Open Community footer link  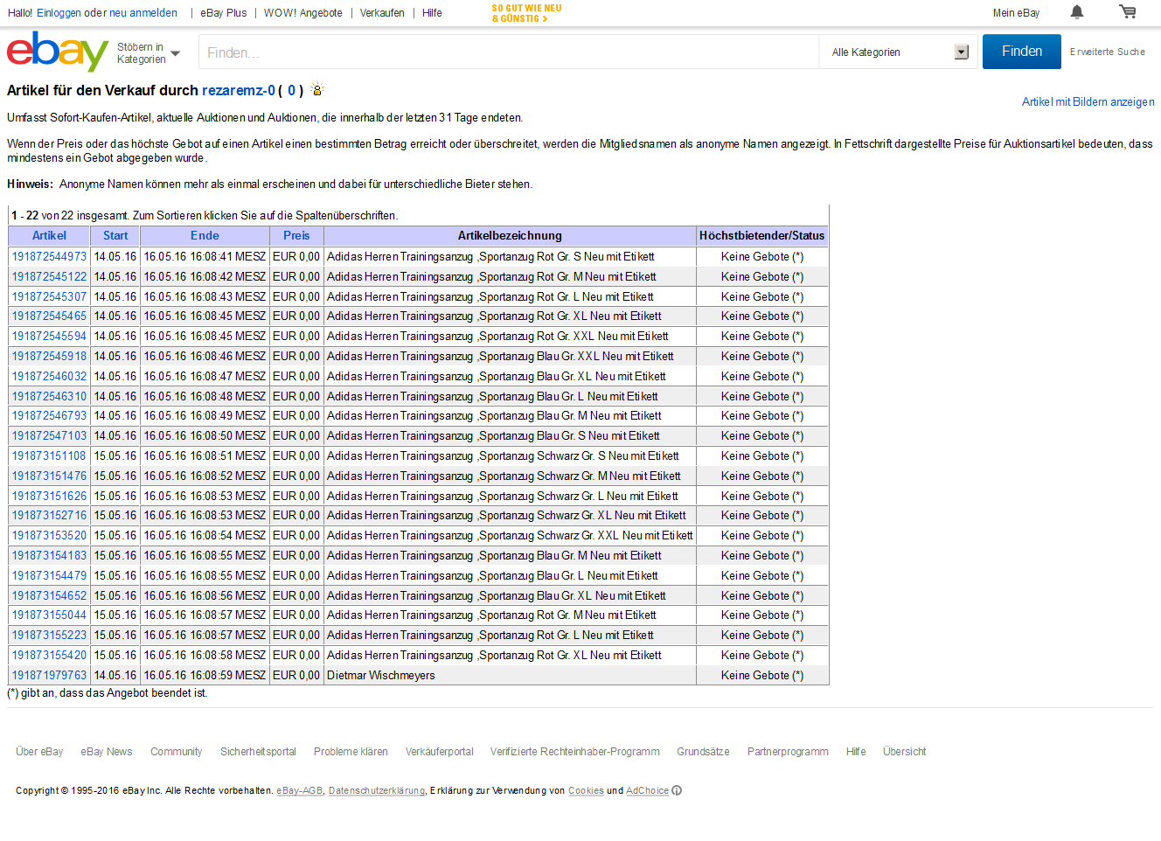tap(176, 752)
